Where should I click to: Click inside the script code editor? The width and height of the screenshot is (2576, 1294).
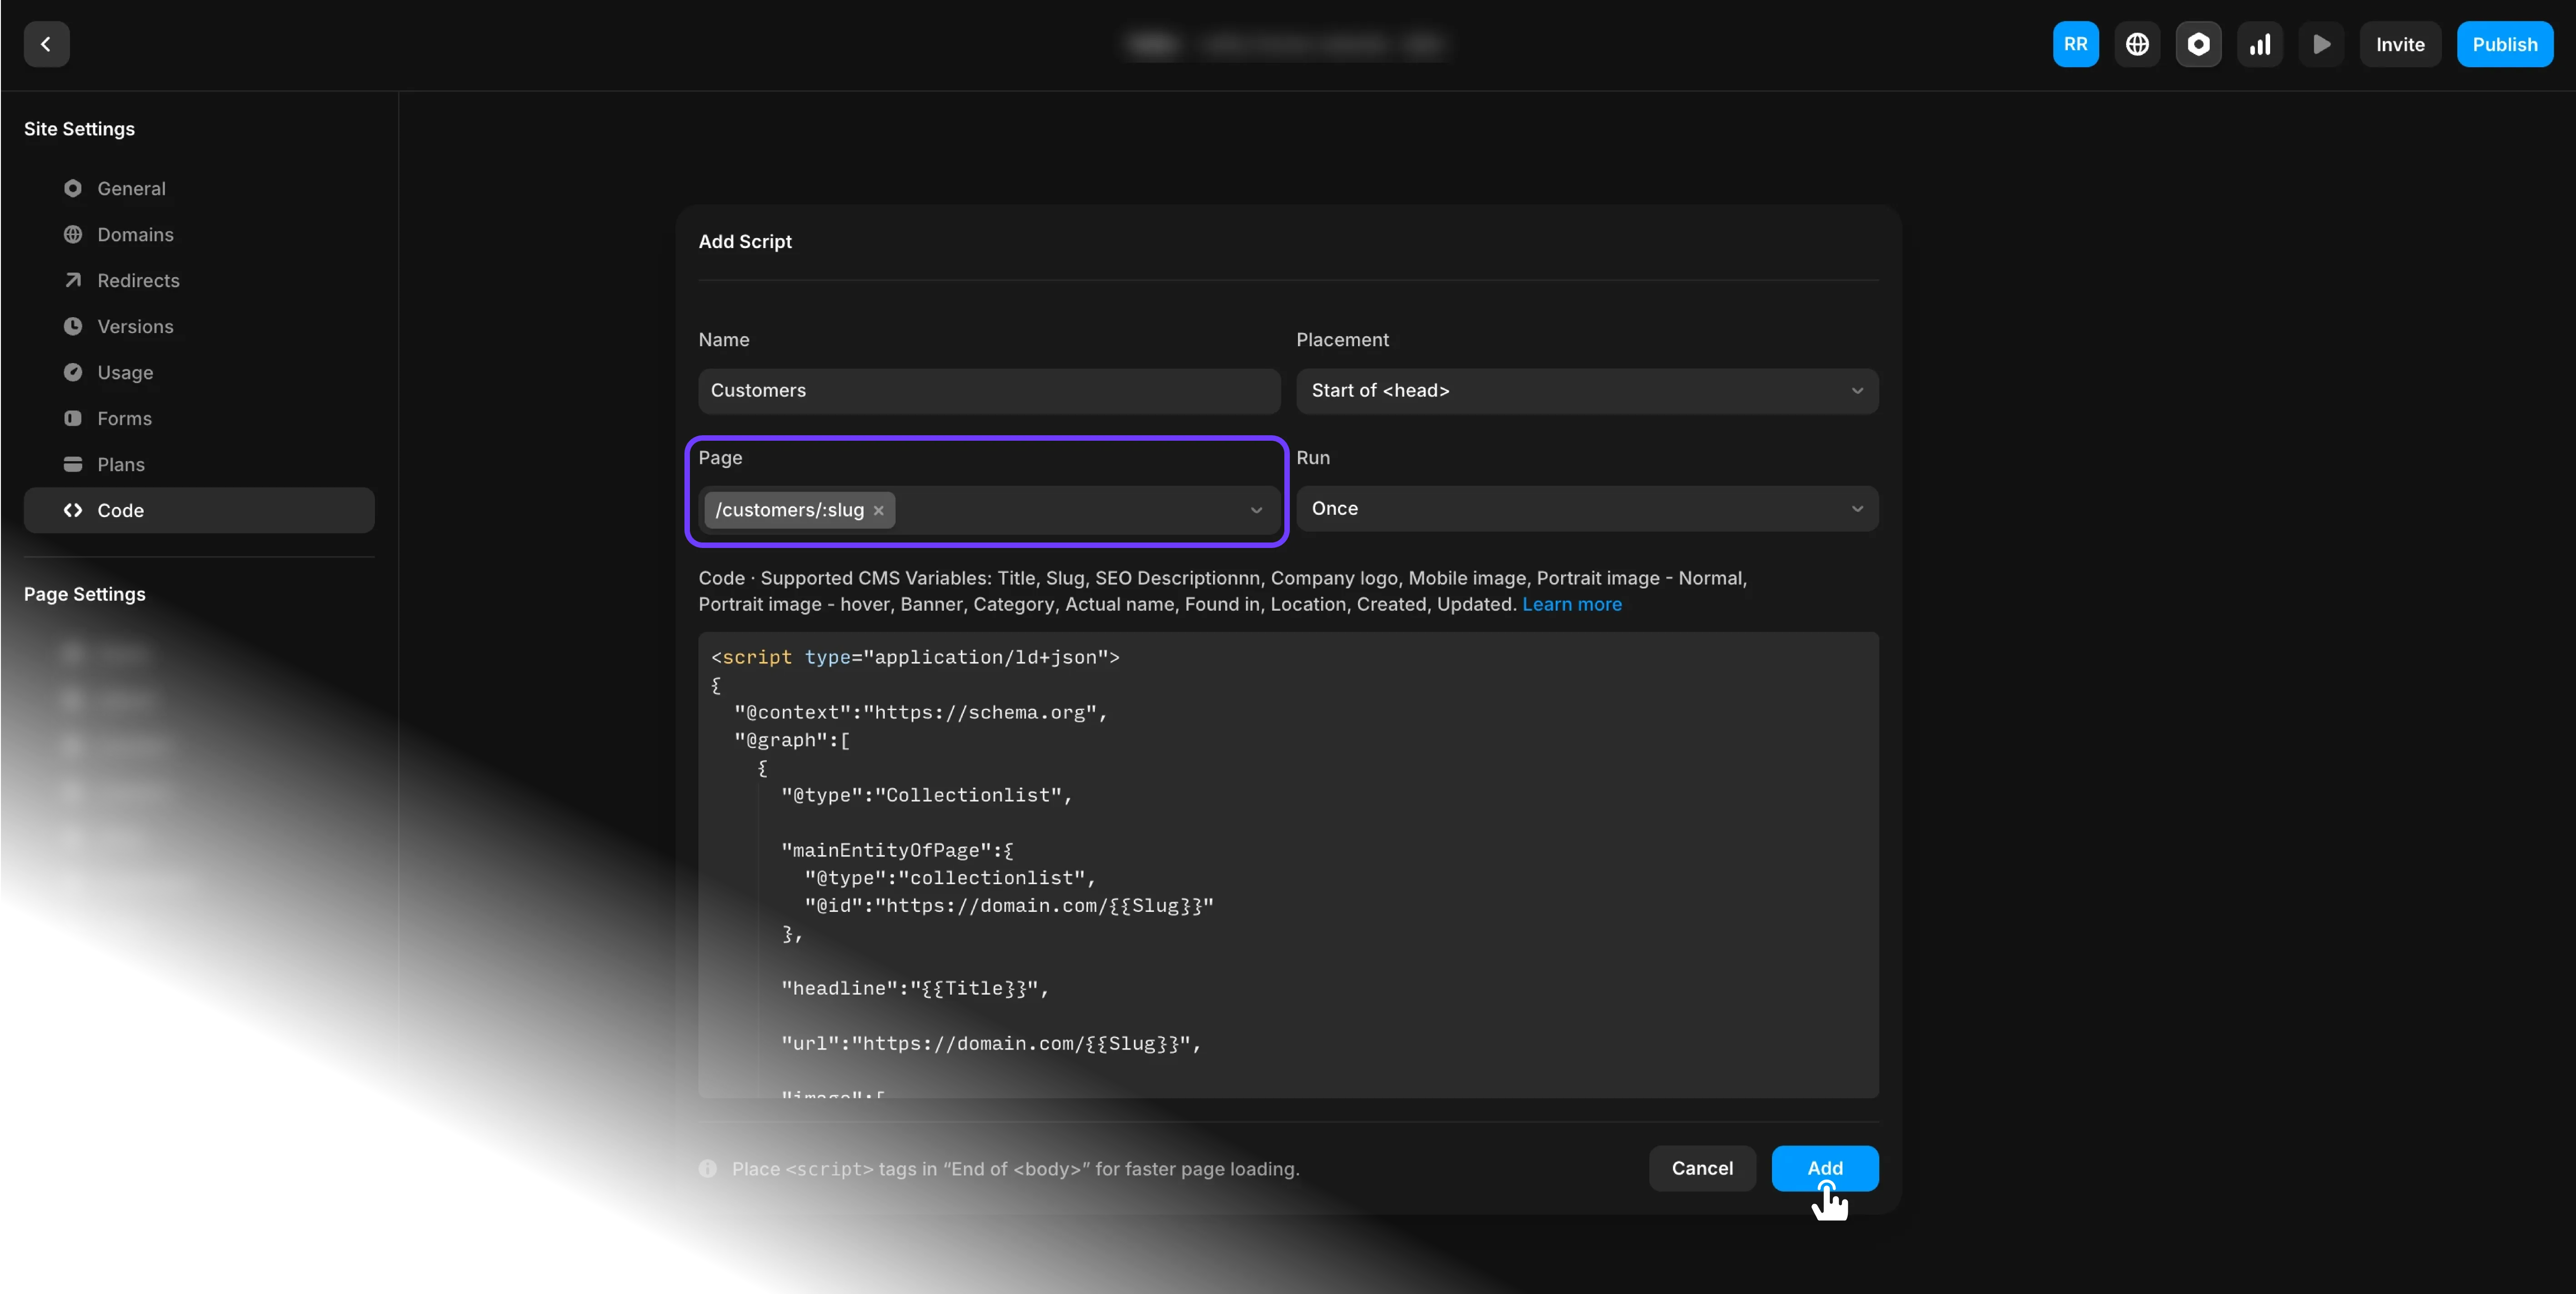click(1288, 865)
